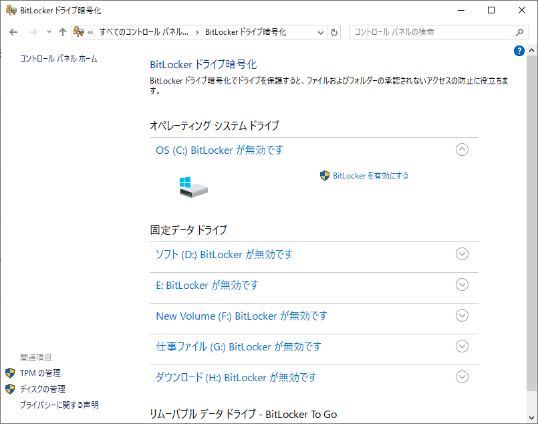Collapse the OS (C:) drive section
The image size is (538, 424).
462,149
